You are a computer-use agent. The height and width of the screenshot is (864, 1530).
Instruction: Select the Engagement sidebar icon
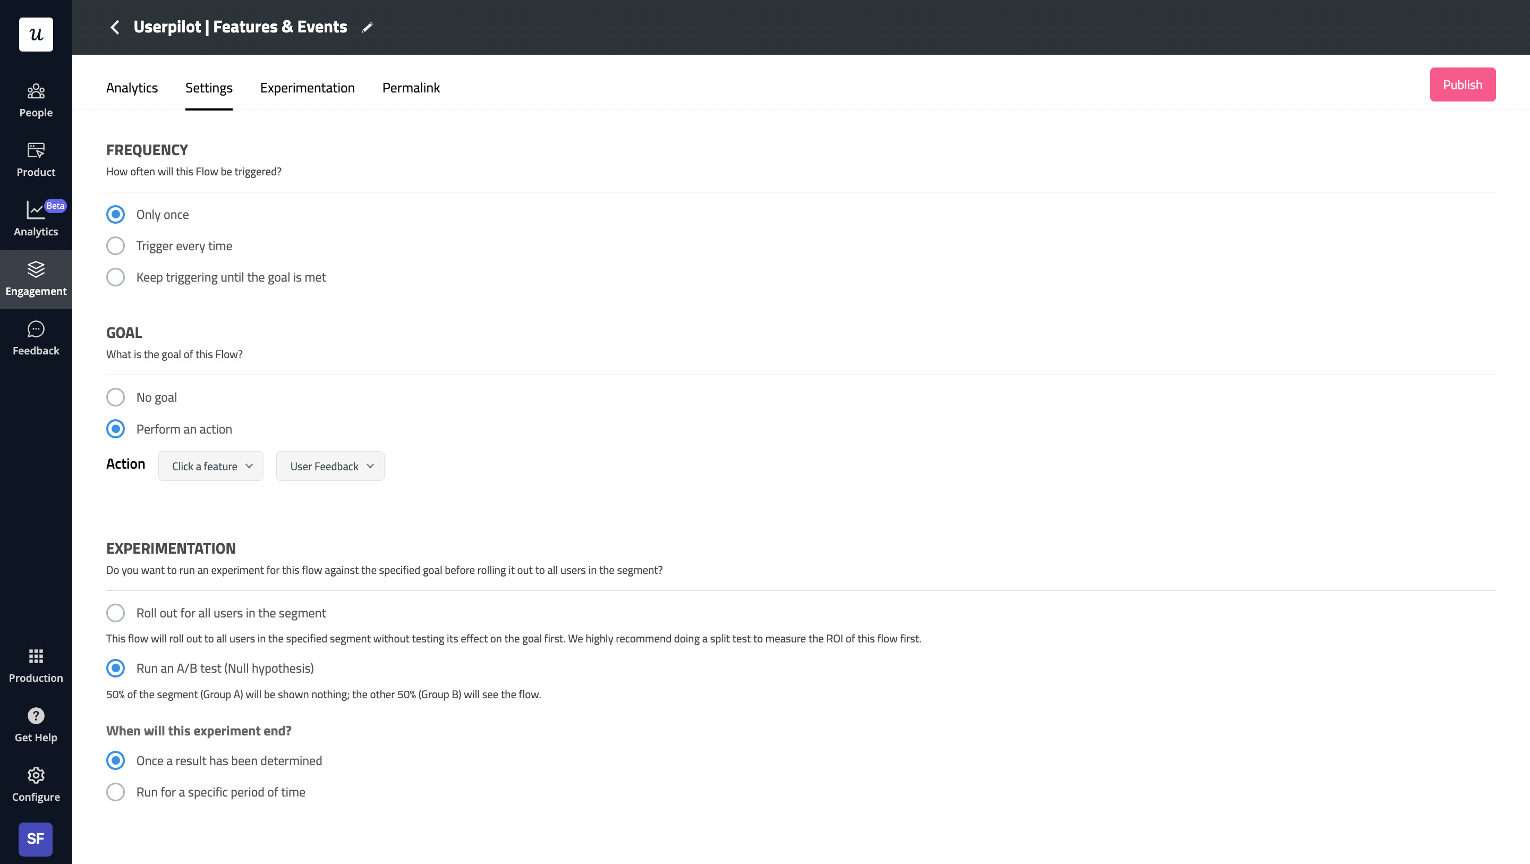point(36,278)
